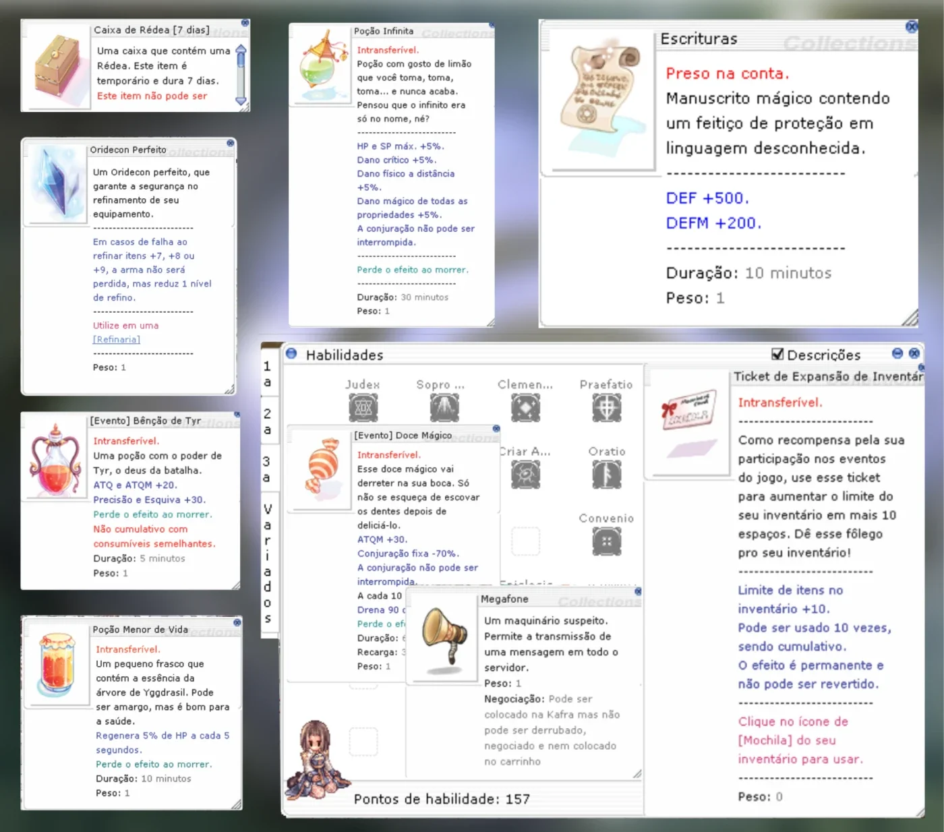Switch to the 3a skill tab
Viewport: 944px width, 832px height.
267,469
